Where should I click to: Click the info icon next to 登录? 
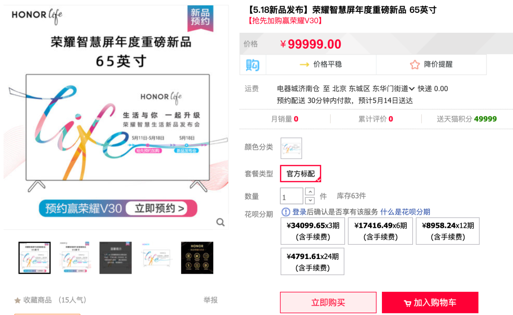coord(285,212)
